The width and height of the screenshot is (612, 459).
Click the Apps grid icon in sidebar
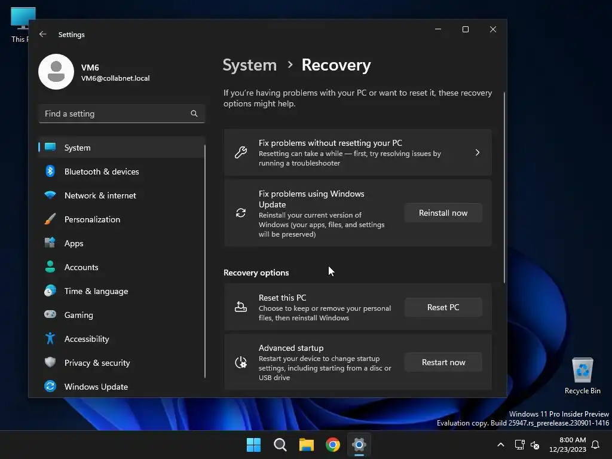tap(50, 243)
